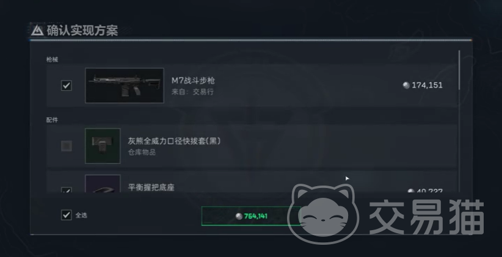
Task: Click the 来自：交易行 source label
Action: coord(192,92)
